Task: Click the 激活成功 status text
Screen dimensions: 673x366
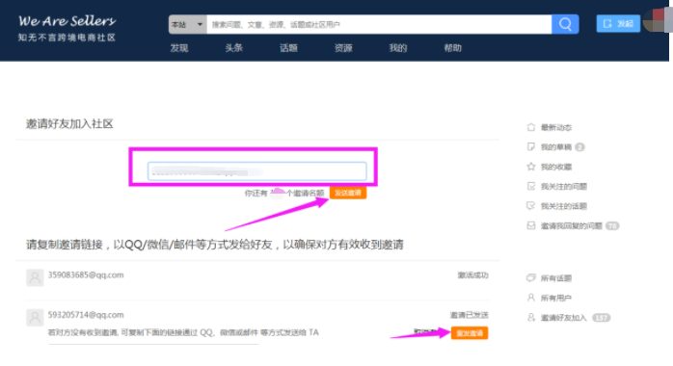Action: 473,275
